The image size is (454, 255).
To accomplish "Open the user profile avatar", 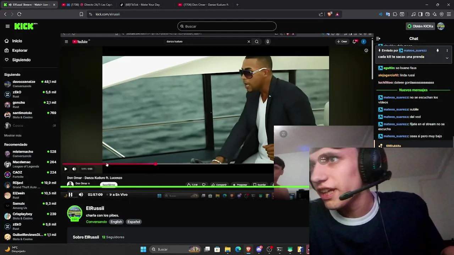I will point(441,26).
